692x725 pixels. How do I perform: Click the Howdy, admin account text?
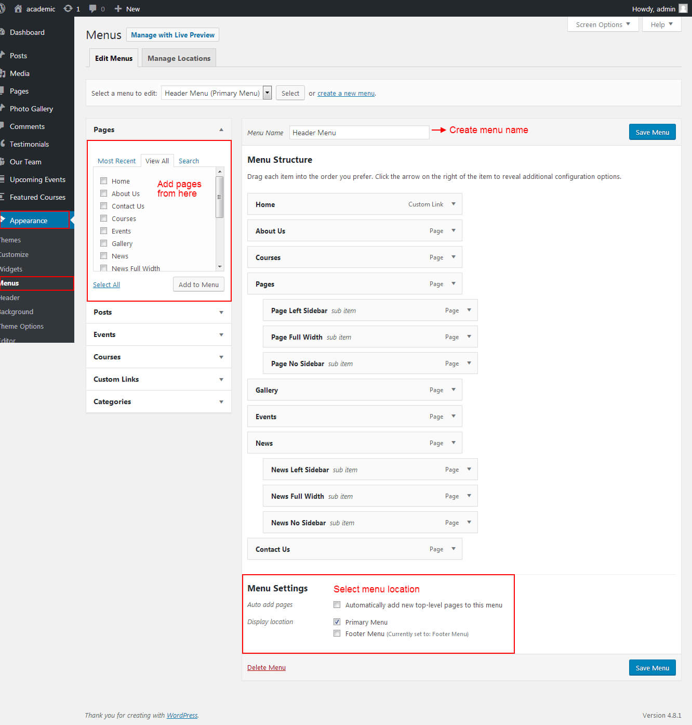pyautogui.click(x=654, y=9)
